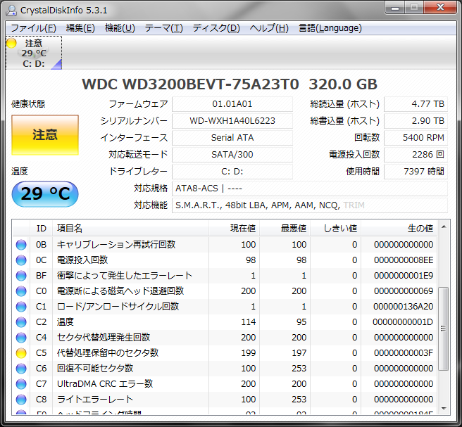This screenshot has width=462, height=427.
Task: Click status dot for C0 電源断による磁気ヘッド退避回数
Action: click(x=21, y=291)
